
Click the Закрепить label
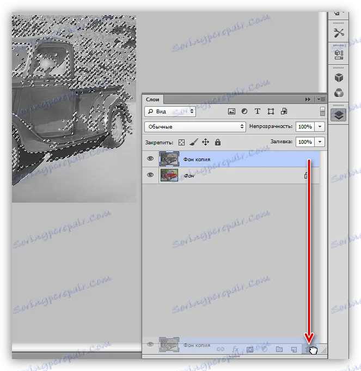159,143
